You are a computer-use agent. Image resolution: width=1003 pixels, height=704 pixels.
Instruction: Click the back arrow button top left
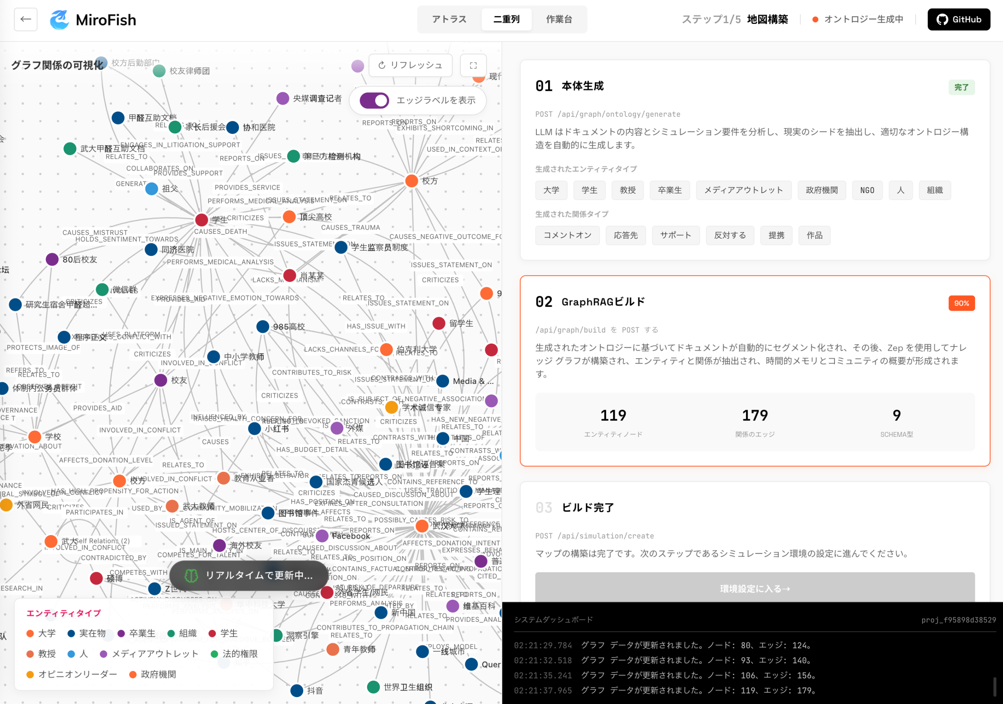point(25,19)
